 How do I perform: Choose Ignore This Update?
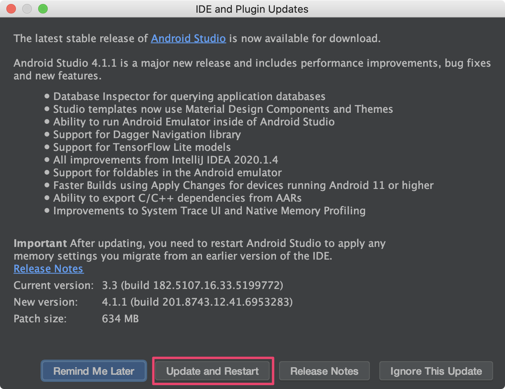tap(436, 371)
